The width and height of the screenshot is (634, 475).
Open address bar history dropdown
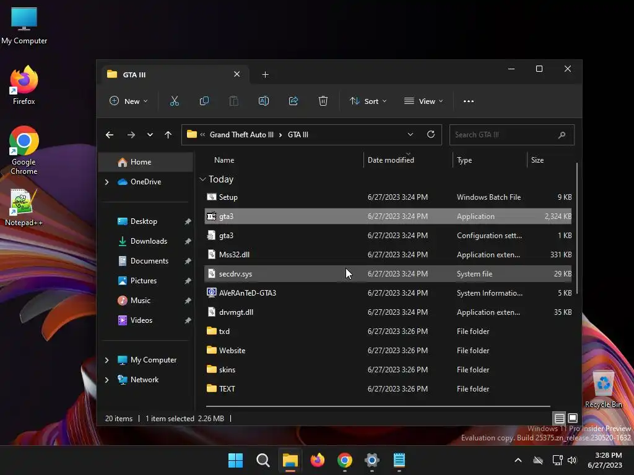pyautogui.click(x=410, y=134)
